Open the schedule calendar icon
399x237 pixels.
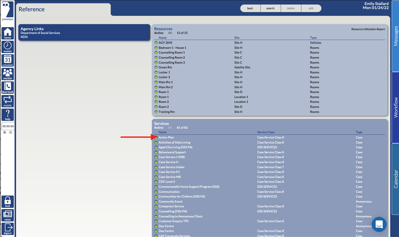8,61
